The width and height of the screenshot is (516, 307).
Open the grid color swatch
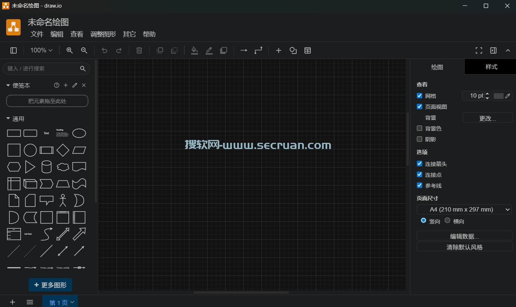[x=499, y=96]
